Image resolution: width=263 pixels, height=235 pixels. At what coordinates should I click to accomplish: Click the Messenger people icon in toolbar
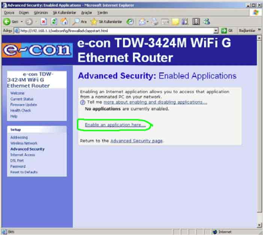(x=207, y=22)
